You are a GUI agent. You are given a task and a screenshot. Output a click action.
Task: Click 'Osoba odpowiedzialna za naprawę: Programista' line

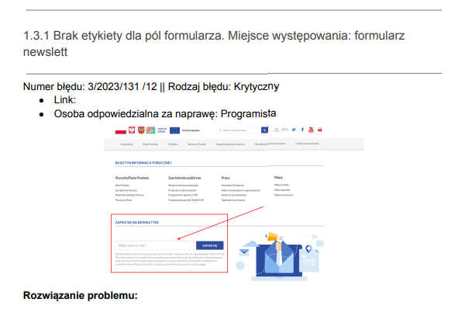coord(165,114)
